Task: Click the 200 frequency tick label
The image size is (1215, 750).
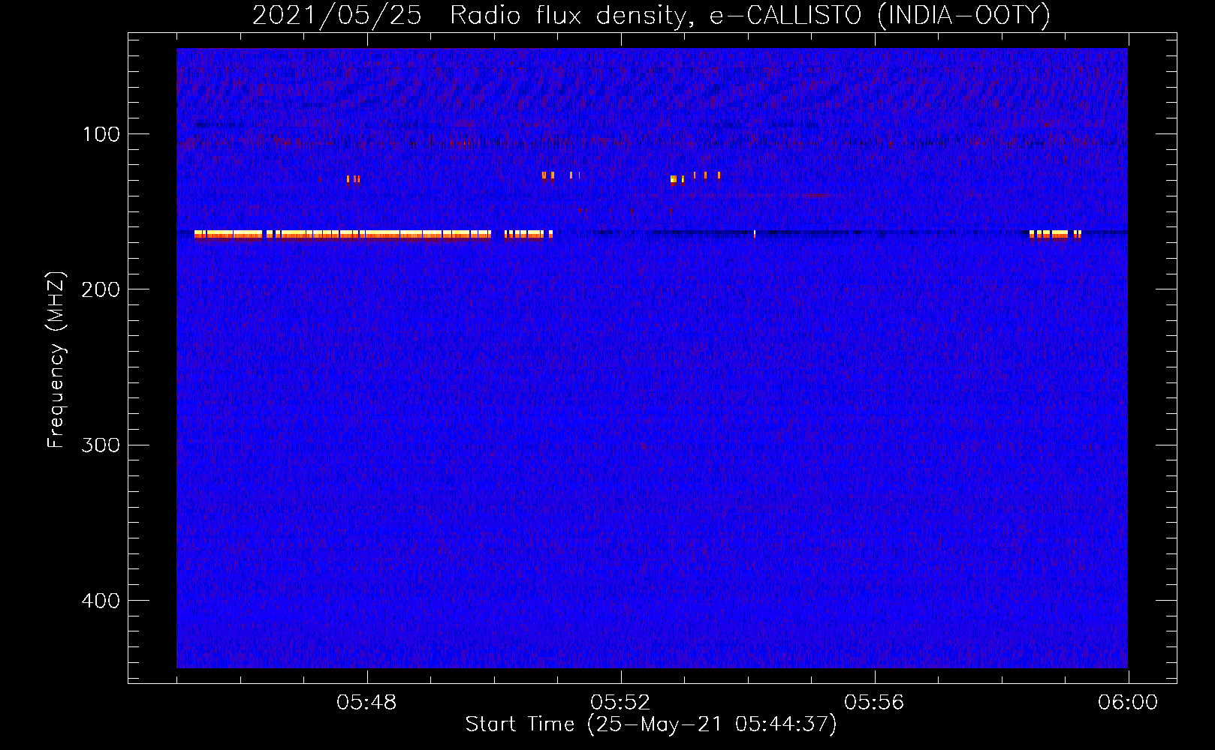Action: point(101,289)
